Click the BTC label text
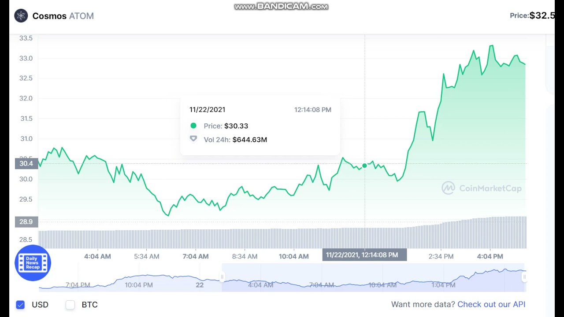The image size is (564, 317). tap(90, 305)
